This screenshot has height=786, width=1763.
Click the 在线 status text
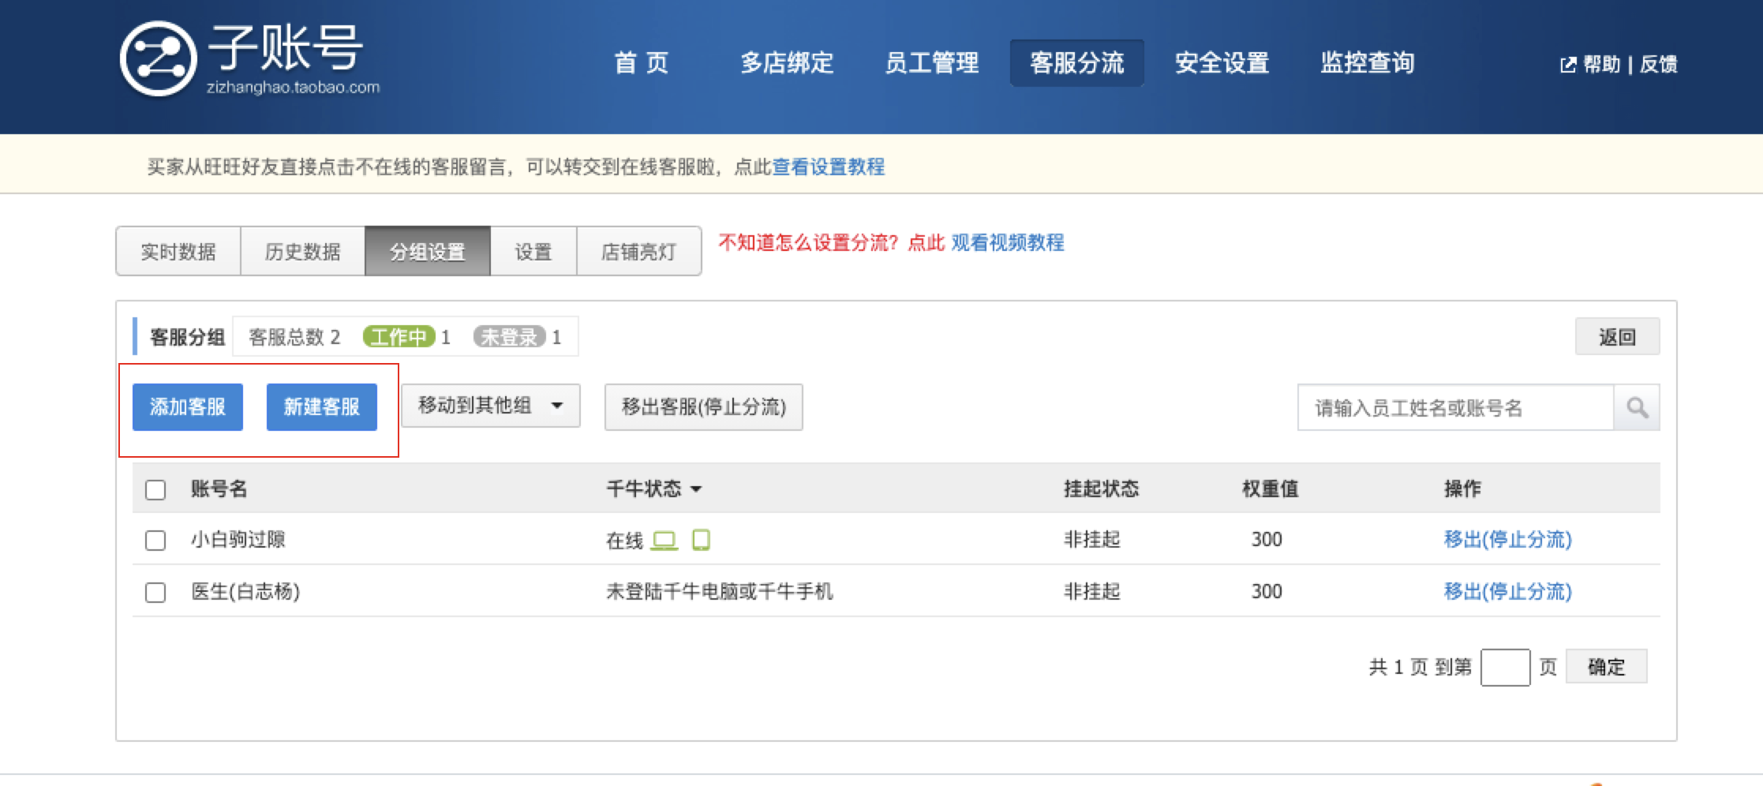pyautogui.click(x=625, y=541)
